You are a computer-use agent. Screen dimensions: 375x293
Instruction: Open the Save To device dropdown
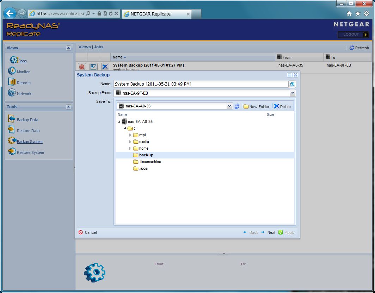[229, 106]
